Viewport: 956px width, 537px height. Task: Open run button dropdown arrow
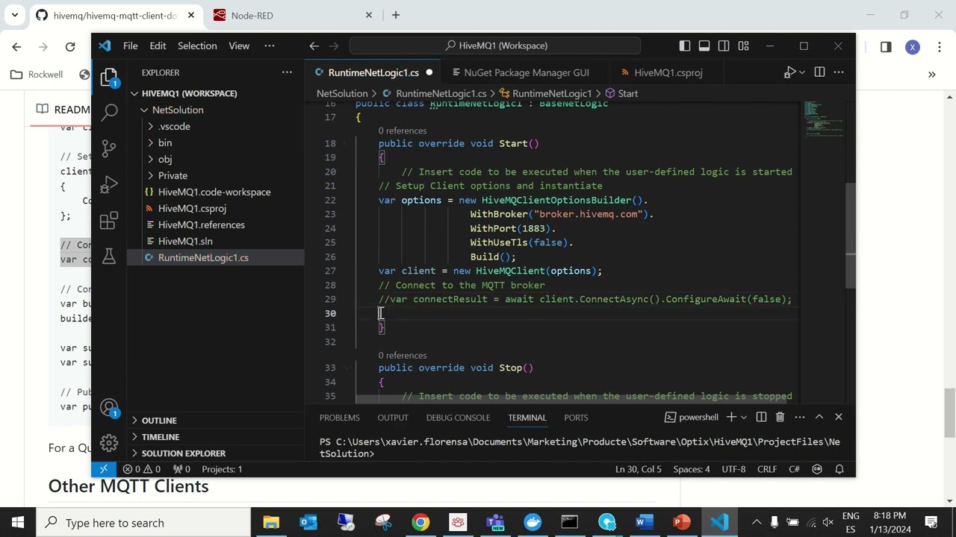tap(802, 72)
